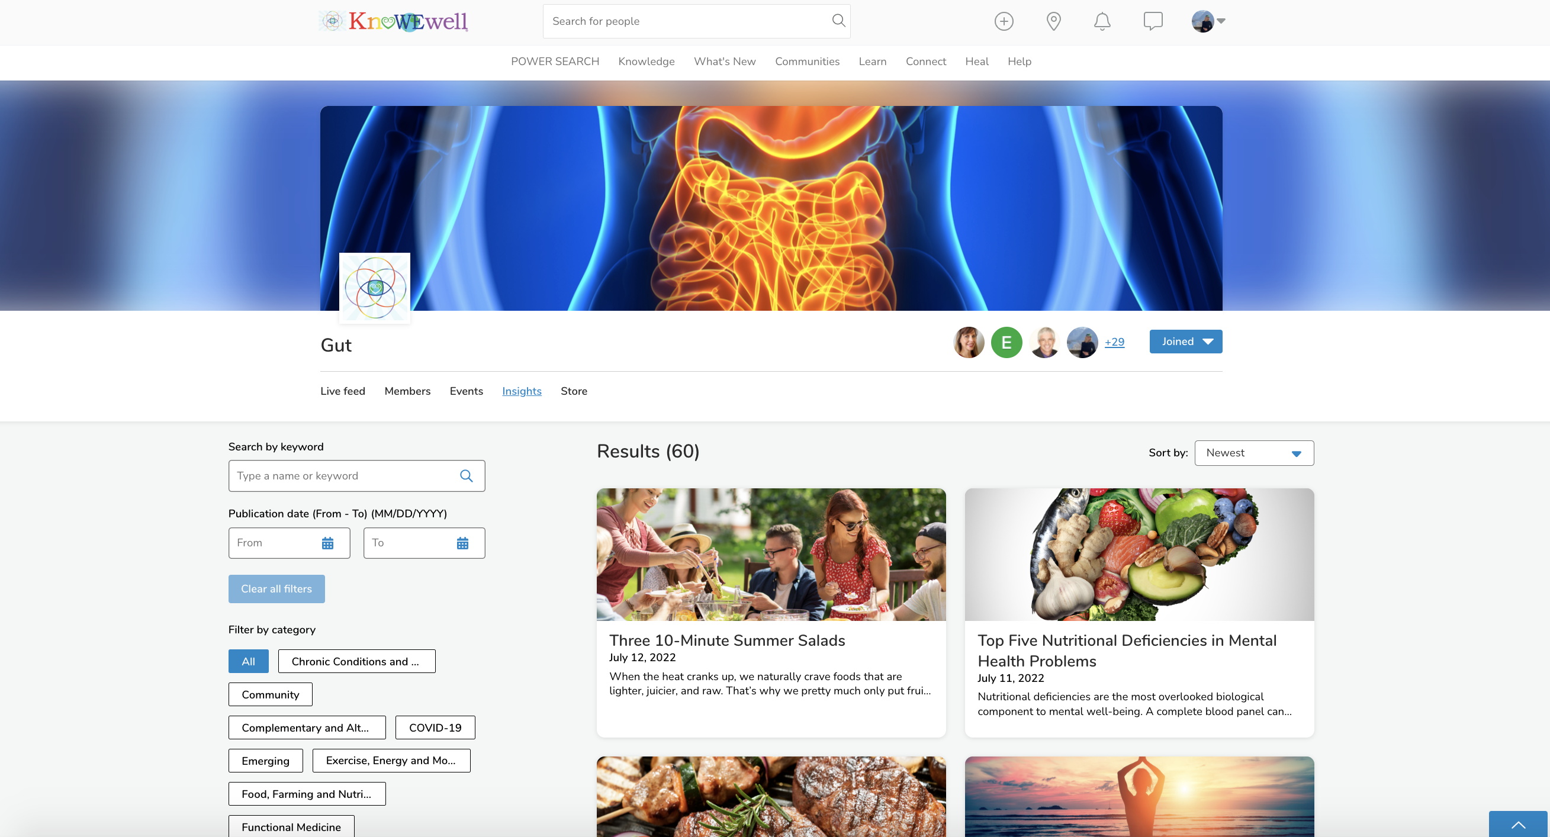Open the Sort by Newest dropdown
The image size is (1550, 837).
pyautogui.click(x=1254, y=452)
